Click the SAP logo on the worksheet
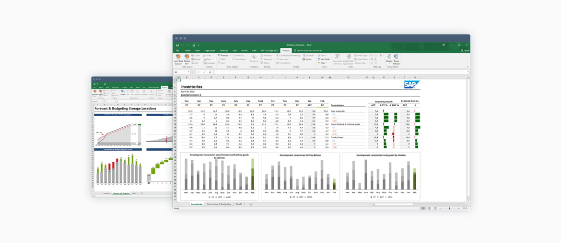 pos(412,85)
